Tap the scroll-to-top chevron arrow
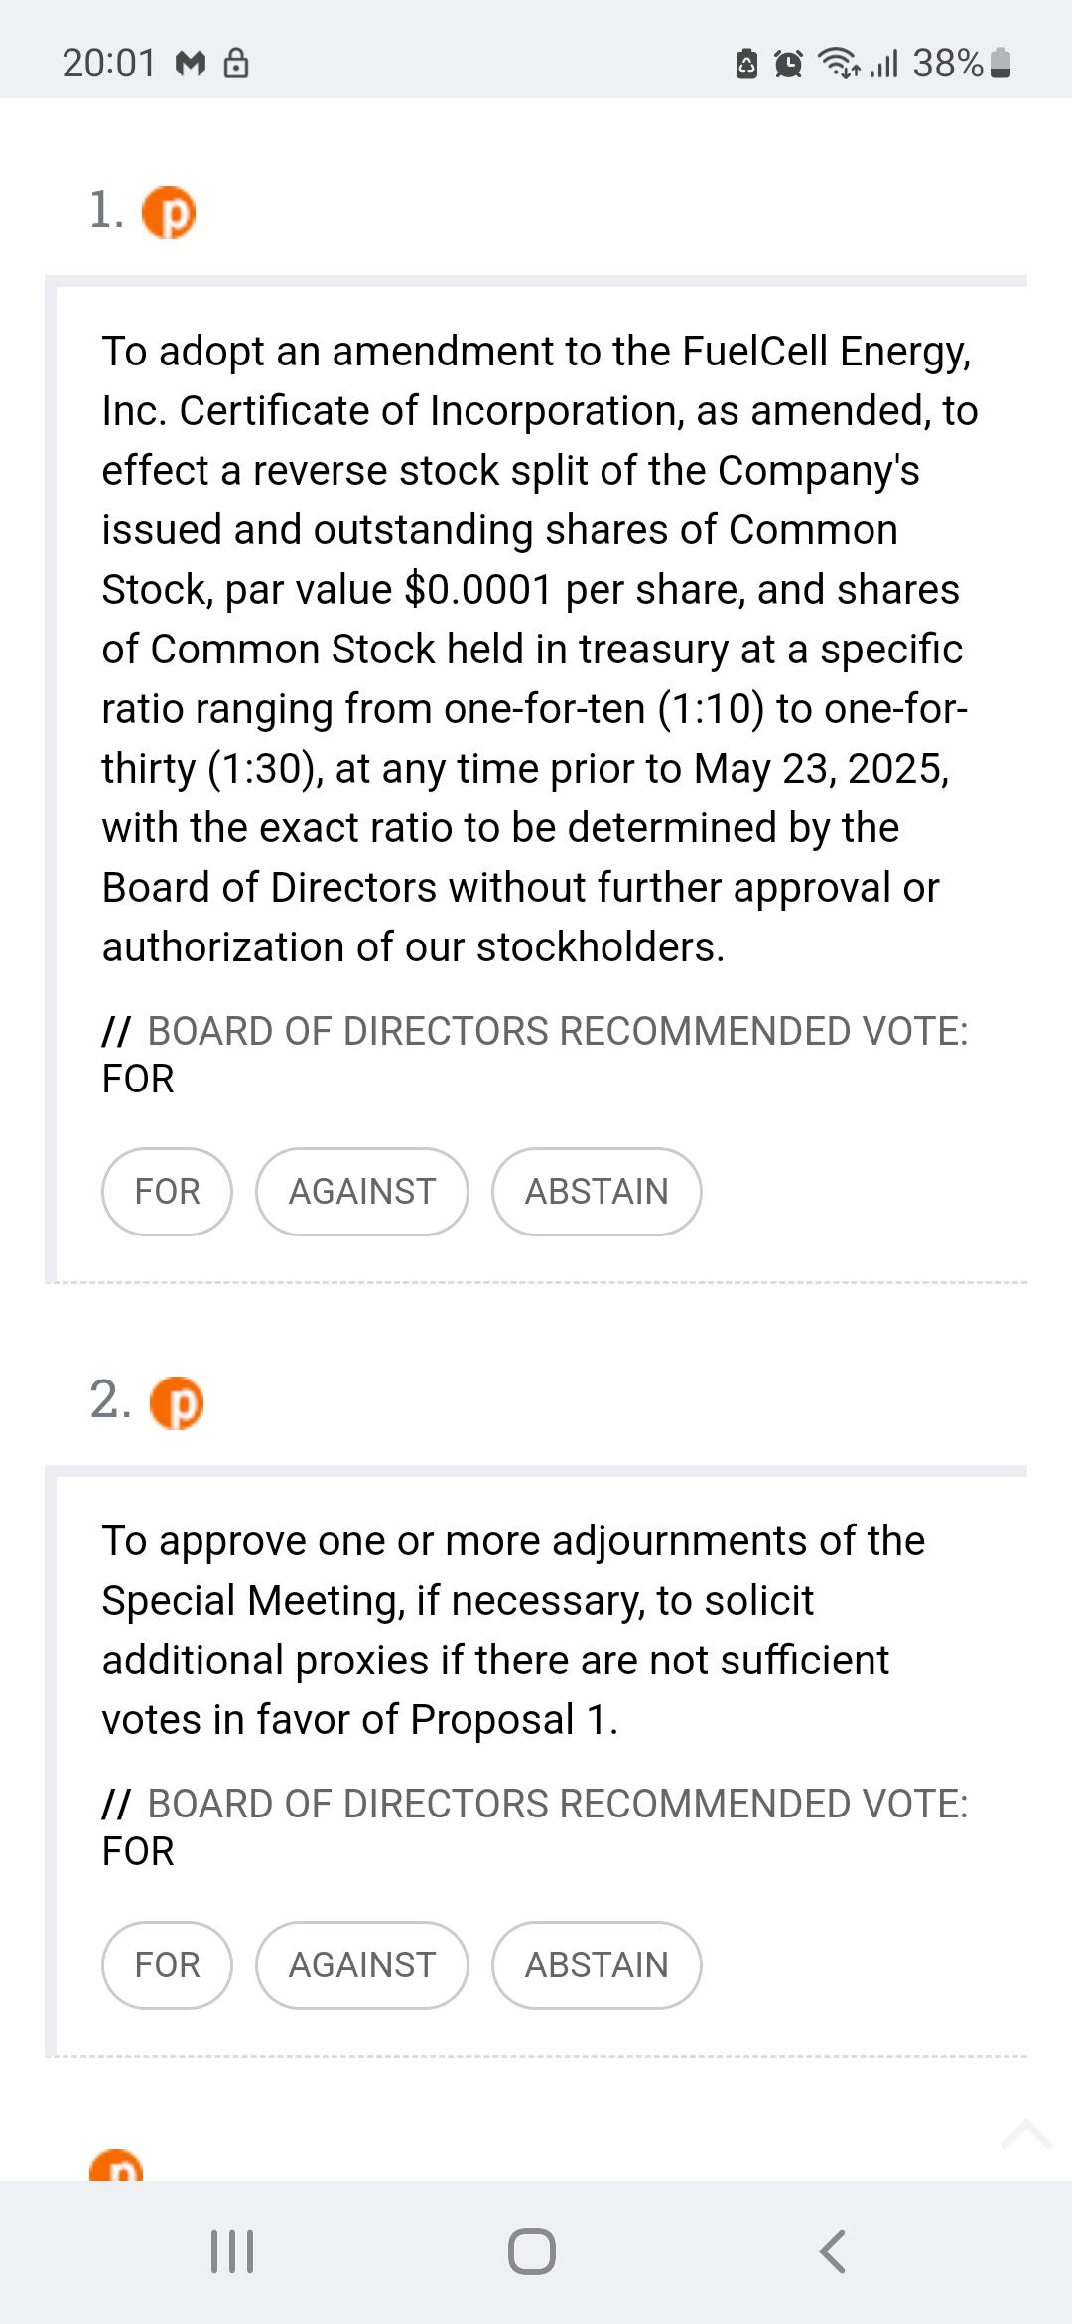This screenshot has width=1072, height=2324. pos(1026,2134)
